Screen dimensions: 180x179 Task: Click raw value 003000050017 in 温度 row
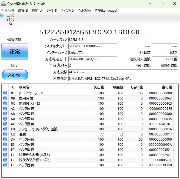[160, 134]
